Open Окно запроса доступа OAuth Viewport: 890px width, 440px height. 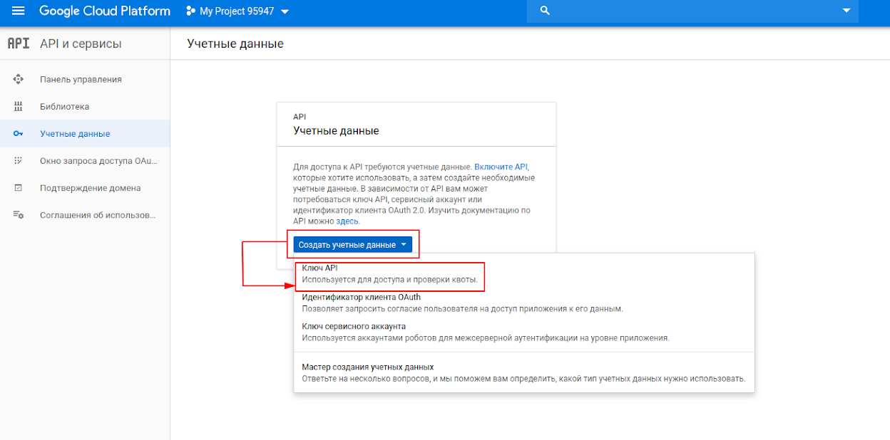(85, 161)
